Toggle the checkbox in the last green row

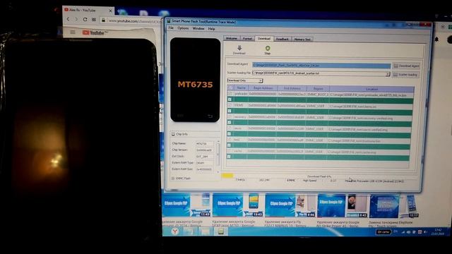coord(229,157)
